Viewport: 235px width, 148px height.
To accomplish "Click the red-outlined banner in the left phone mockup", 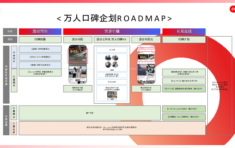I will (78, 56).
